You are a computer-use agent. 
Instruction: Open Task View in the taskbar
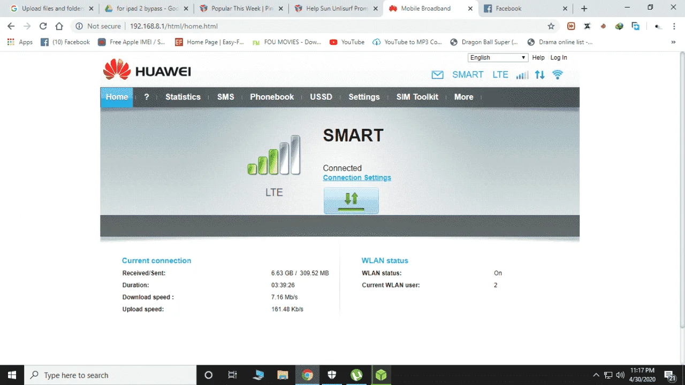click(x=232, y=375)
